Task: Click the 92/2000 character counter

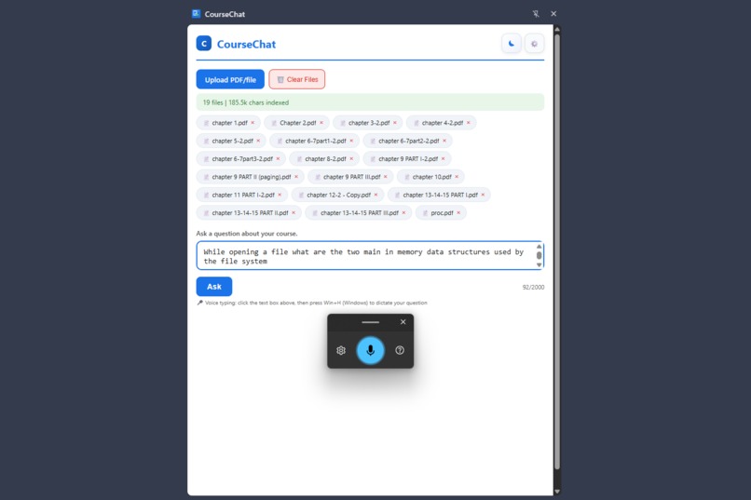Action: coord(533,287)
